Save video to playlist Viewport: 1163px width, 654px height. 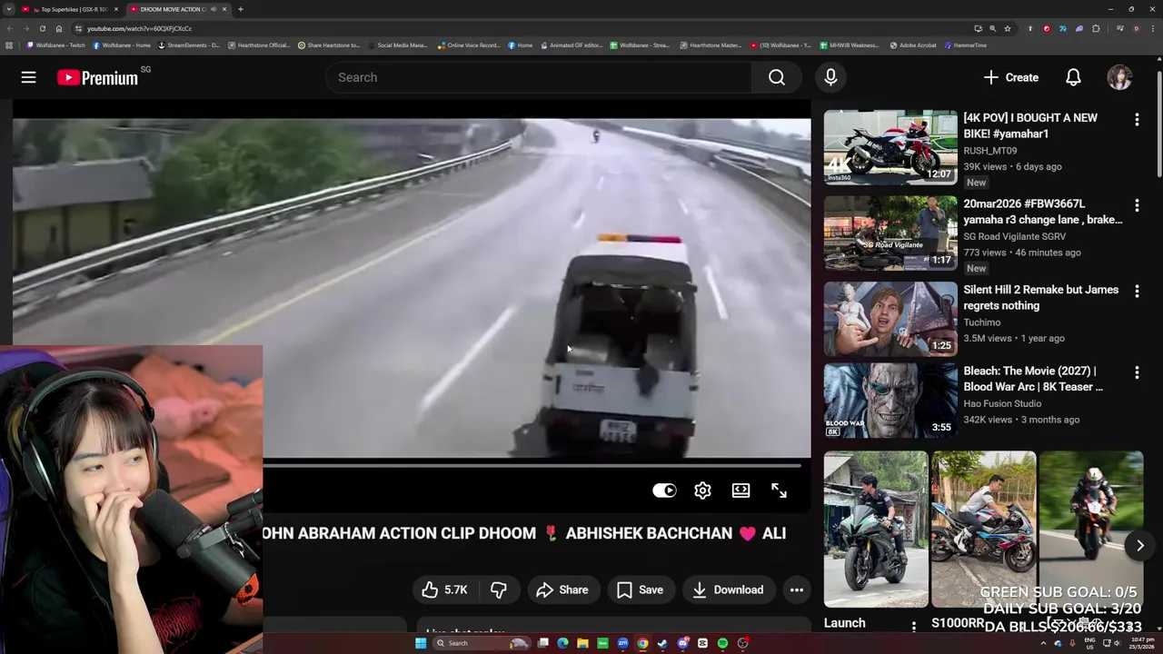(641, 590)
